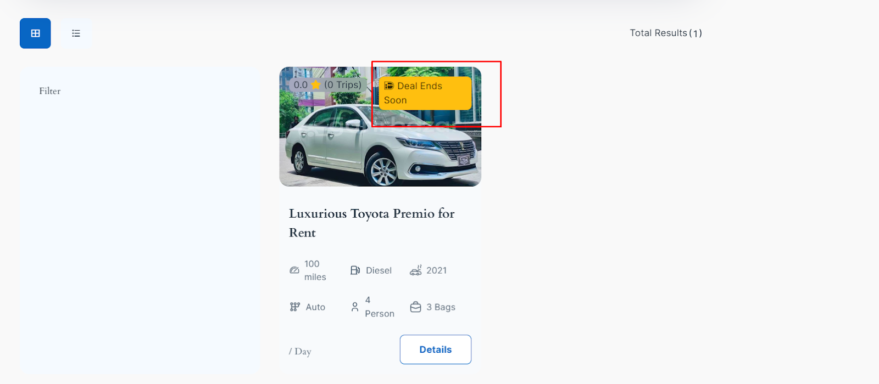
Task: Click the Total Results (1) text
Action: tap(666, 33)
